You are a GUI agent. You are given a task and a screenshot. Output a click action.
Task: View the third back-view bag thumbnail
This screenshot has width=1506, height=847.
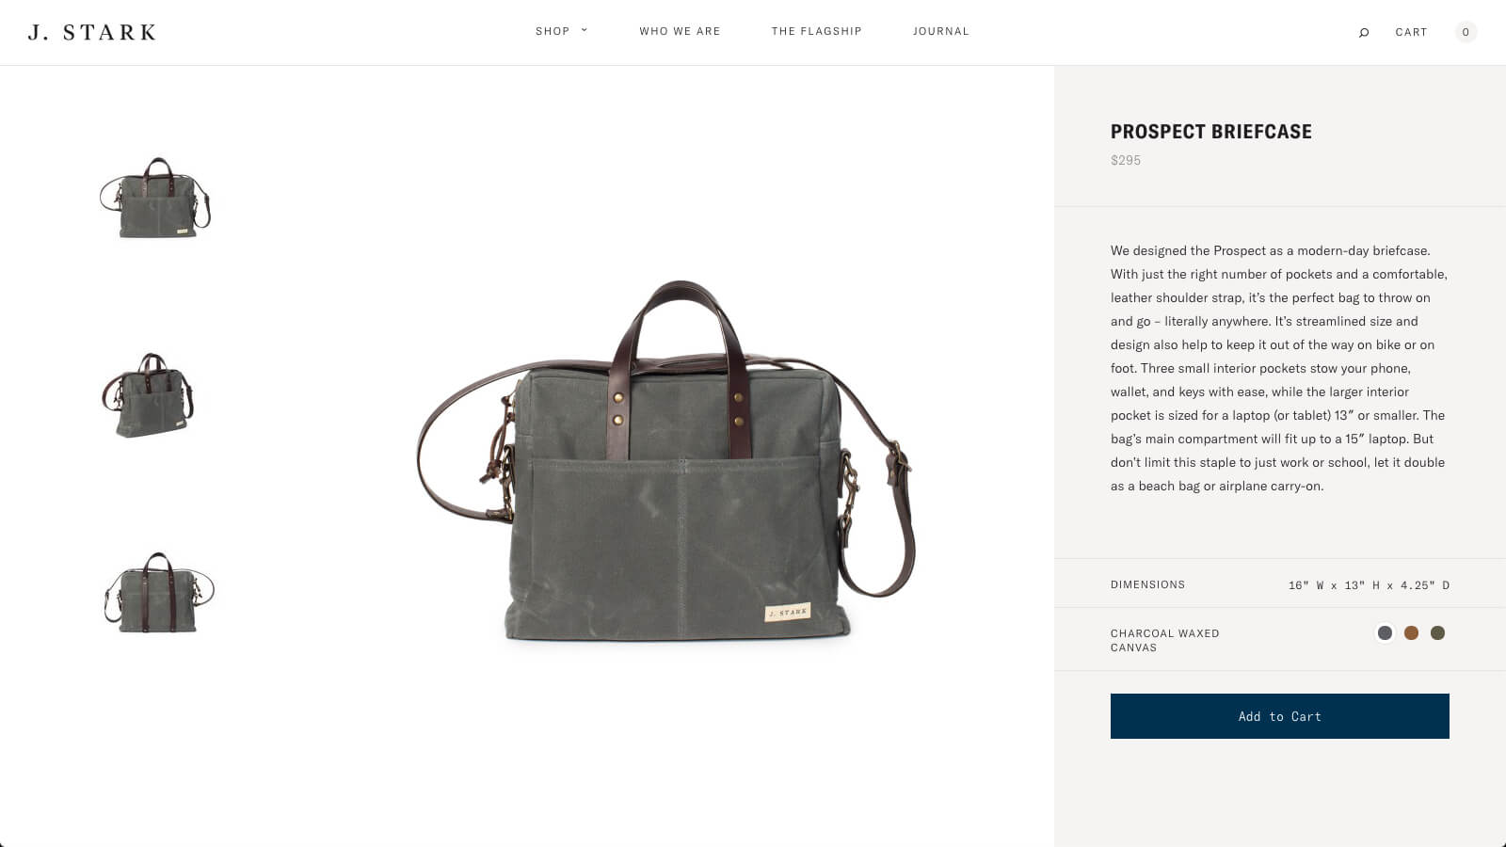158,593
